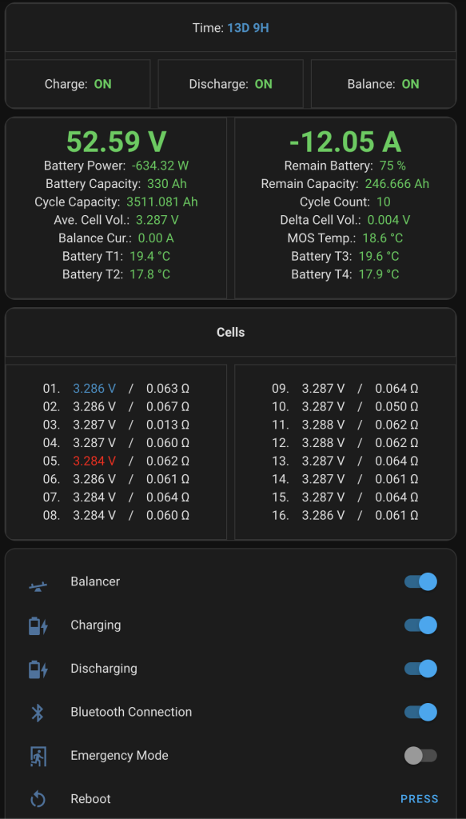This screenshot has height=819, width=466.
Task: Turn off the Charging toggle
Action: tap(419, 625)
